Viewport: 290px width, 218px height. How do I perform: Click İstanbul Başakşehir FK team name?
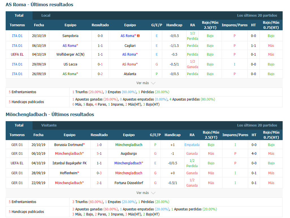(70, 163)
